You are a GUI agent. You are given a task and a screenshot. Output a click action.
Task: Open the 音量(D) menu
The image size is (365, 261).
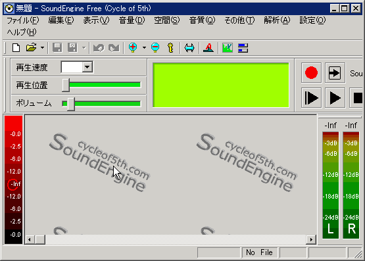click(x=132, y=20)
